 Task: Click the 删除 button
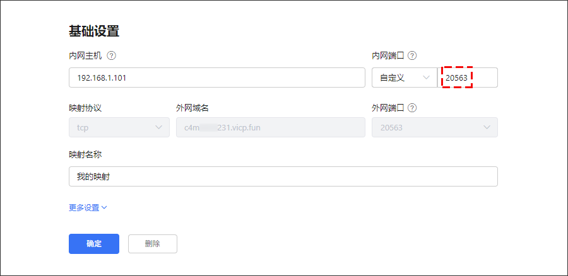152,244
